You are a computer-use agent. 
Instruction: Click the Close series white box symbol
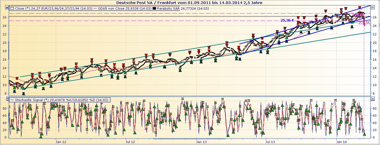tap(12, 8)
